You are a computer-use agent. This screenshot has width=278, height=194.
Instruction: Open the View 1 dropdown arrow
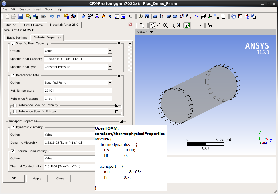tap(151, 32)
